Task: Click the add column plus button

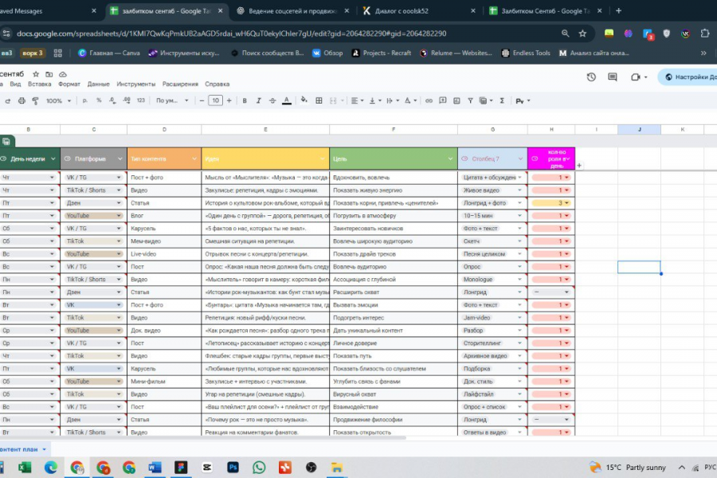Action: 579,165
